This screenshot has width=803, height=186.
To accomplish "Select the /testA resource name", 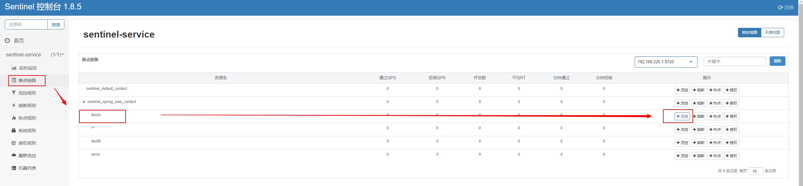I will (x=96, y=115).
